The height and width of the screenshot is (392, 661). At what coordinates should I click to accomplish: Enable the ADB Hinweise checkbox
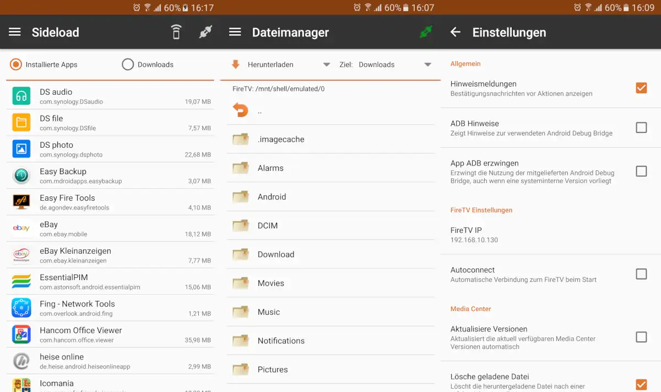pyautogui.click(x=641, y=128)
